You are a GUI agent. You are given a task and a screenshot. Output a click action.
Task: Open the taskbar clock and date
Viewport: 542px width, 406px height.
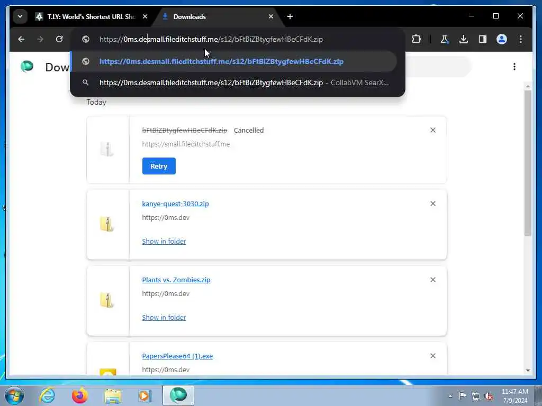tap(514, 396)
